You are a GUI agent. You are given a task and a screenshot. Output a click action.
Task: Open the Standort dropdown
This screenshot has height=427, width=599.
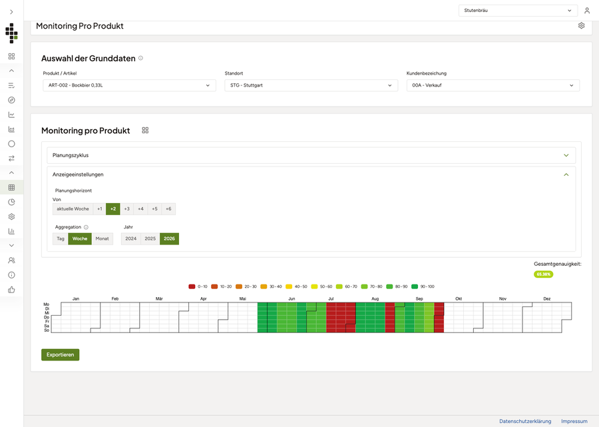coord(311,85)
